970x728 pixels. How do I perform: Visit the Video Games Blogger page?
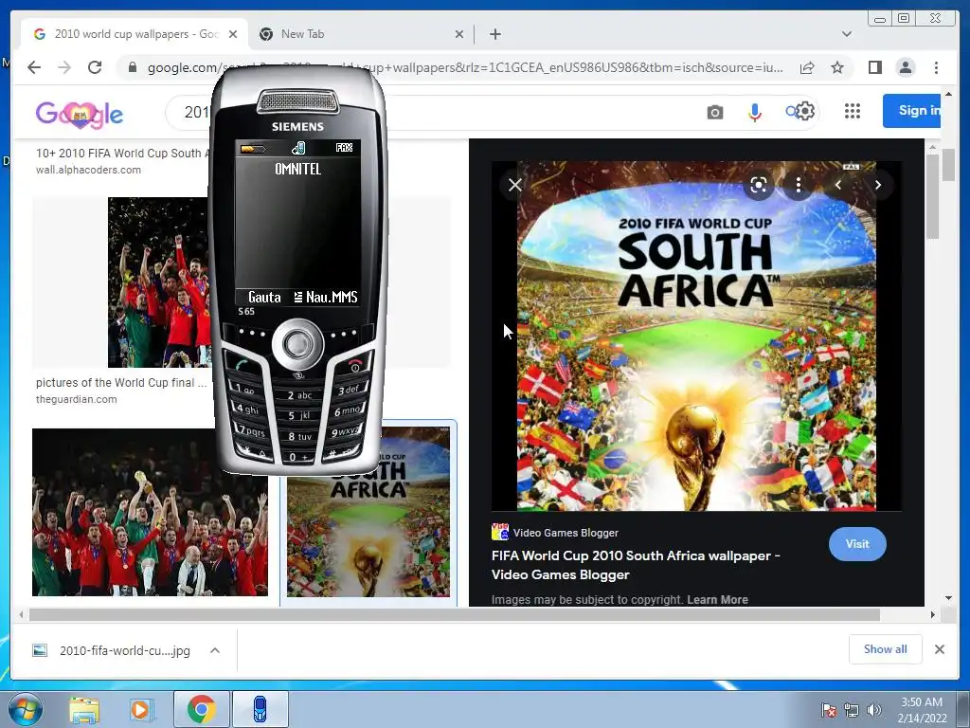(857, 543)
